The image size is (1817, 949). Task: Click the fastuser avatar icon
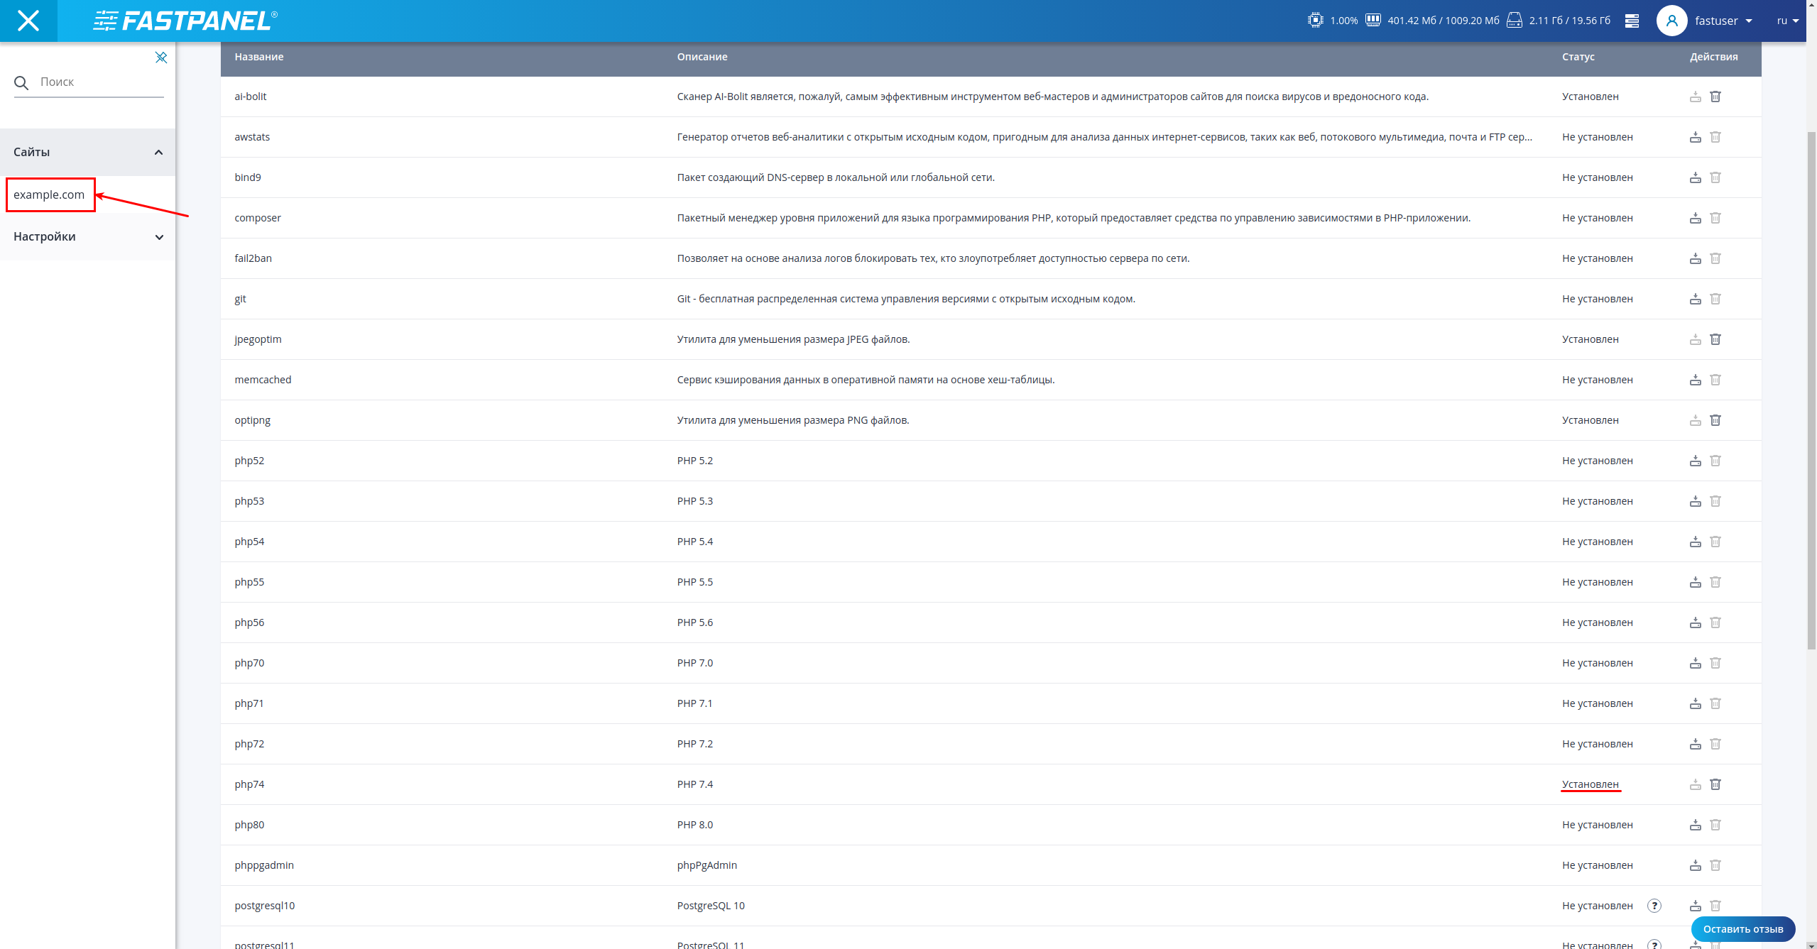point(1671,21)
